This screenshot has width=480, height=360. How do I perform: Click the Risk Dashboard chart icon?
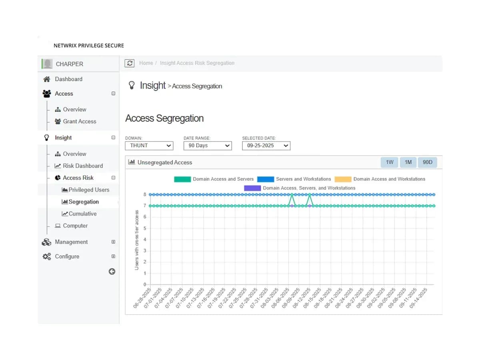pyautogui.click(x=58, y=166)
